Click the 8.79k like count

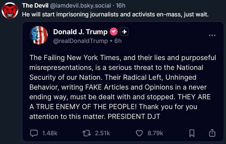[x=155, y=133]
